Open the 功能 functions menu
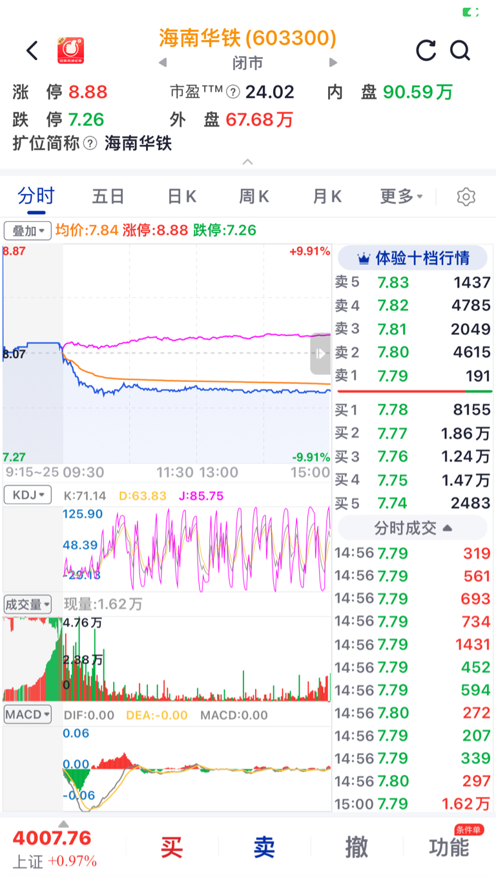Image resolution: width=496 pixels, height=883 pixels. (x=449, y=847)
